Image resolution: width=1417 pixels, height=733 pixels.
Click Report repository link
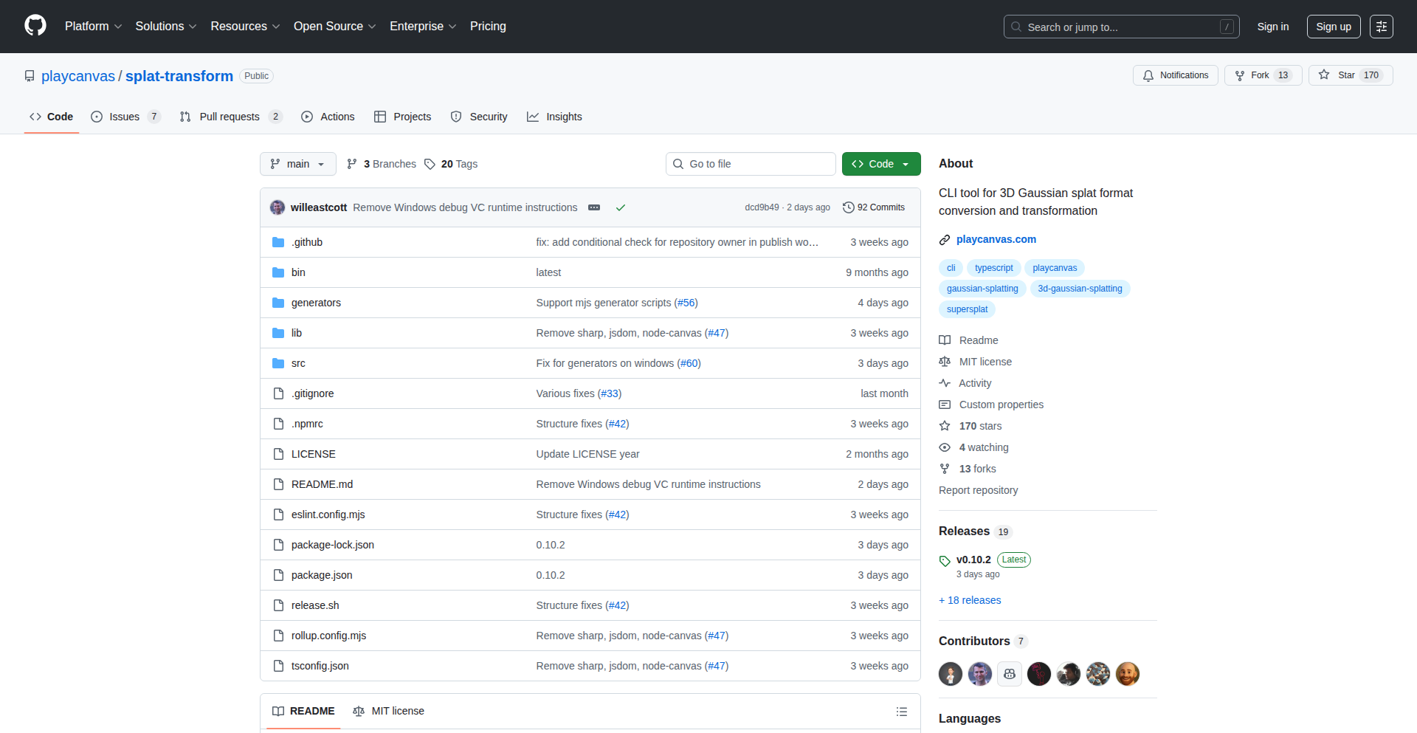(978, 490)
